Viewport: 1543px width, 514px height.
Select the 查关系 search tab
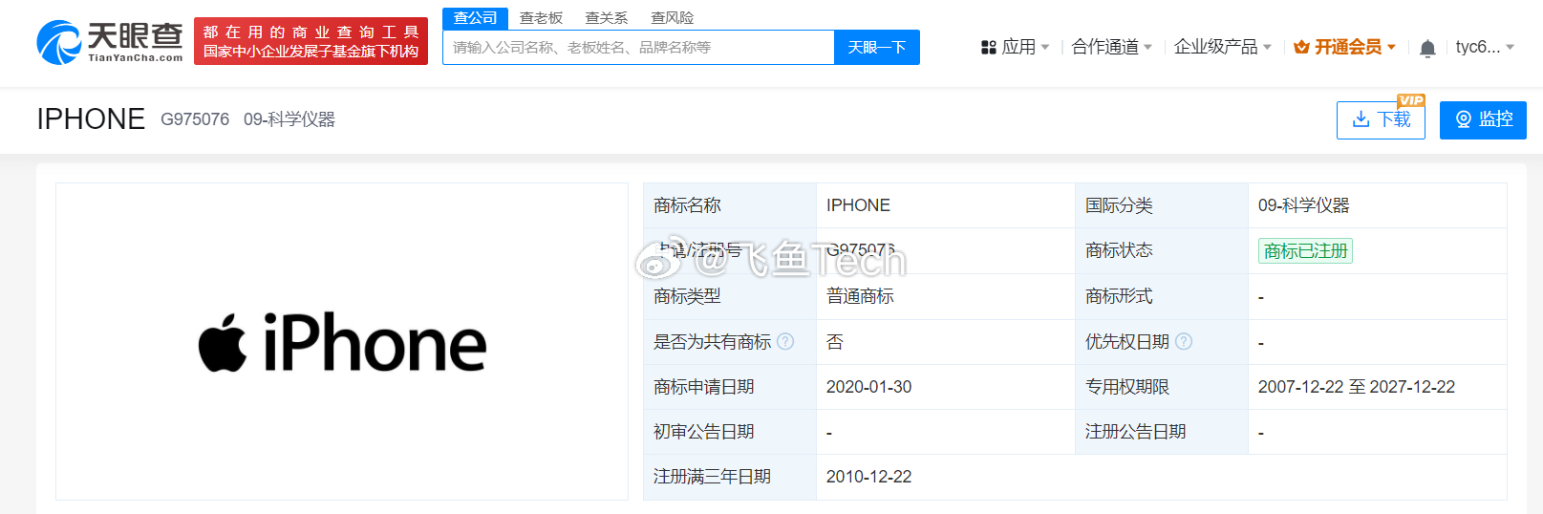607,18
